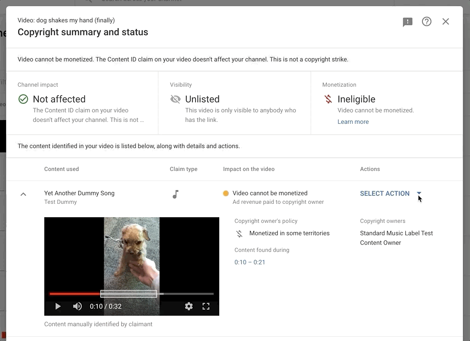Click the Content used column header

point(61,169)
